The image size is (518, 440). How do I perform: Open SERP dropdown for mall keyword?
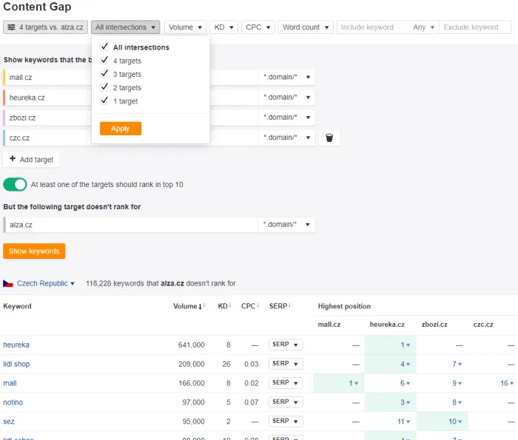tap(286, 382)
